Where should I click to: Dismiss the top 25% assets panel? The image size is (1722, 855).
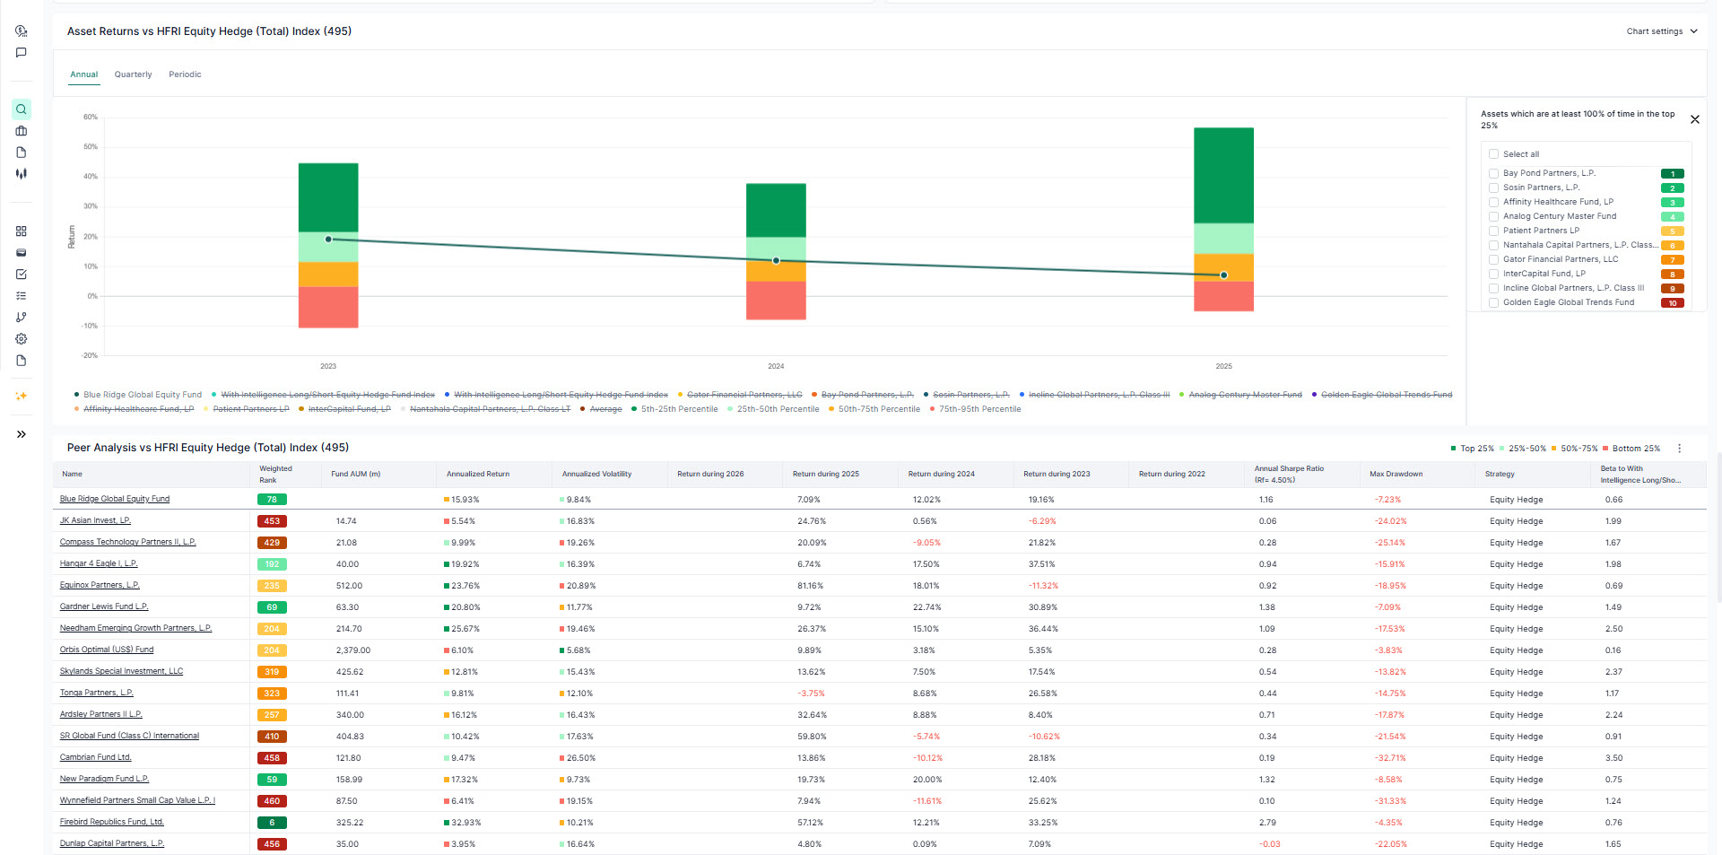tap(1695, 119)
